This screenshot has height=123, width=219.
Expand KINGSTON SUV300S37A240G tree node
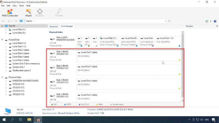6,81
